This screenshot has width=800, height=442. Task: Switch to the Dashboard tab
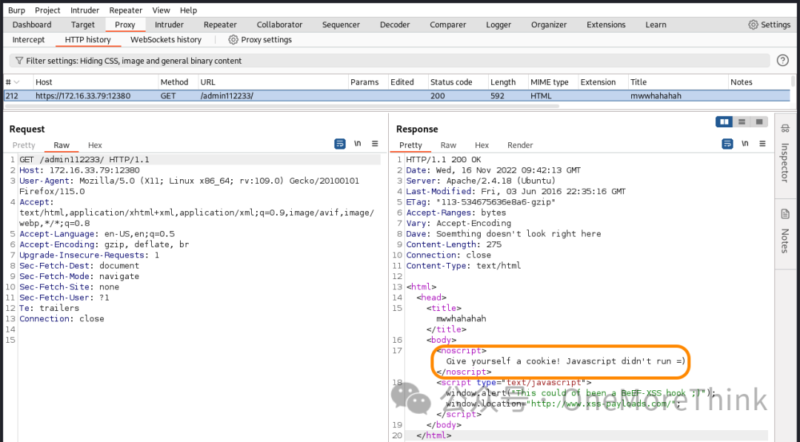click(32, 24)
